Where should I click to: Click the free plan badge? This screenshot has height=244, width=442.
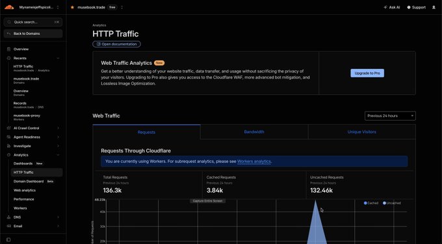point(112,7)
